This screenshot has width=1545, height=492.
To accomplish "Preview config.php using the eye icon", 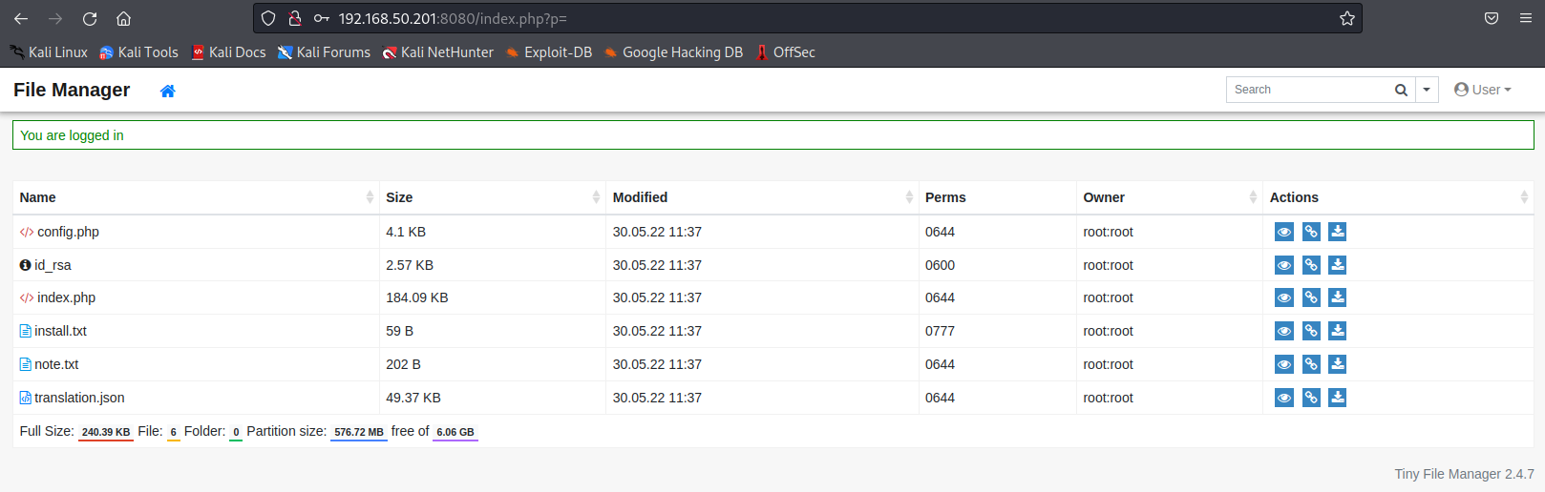I will coord(1284,232).
